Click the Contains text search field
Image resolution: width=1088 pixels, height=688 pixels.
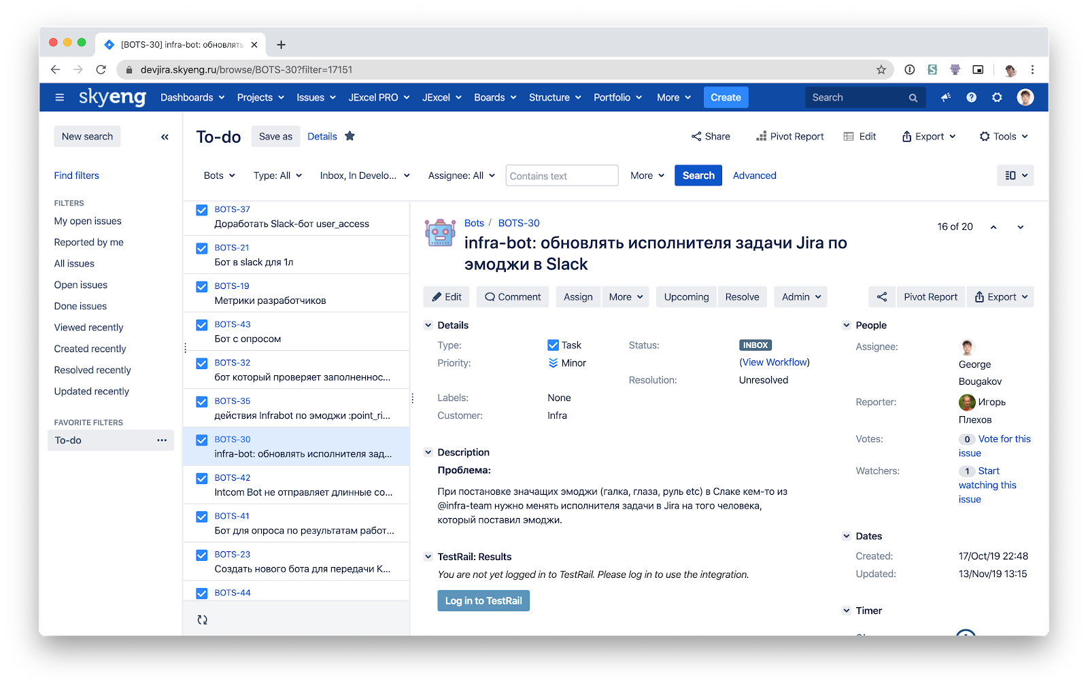pyautogui.click(x=562, y=175)
